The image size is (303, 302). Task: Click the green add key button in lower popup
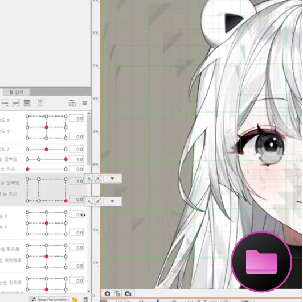click(89, 202)
